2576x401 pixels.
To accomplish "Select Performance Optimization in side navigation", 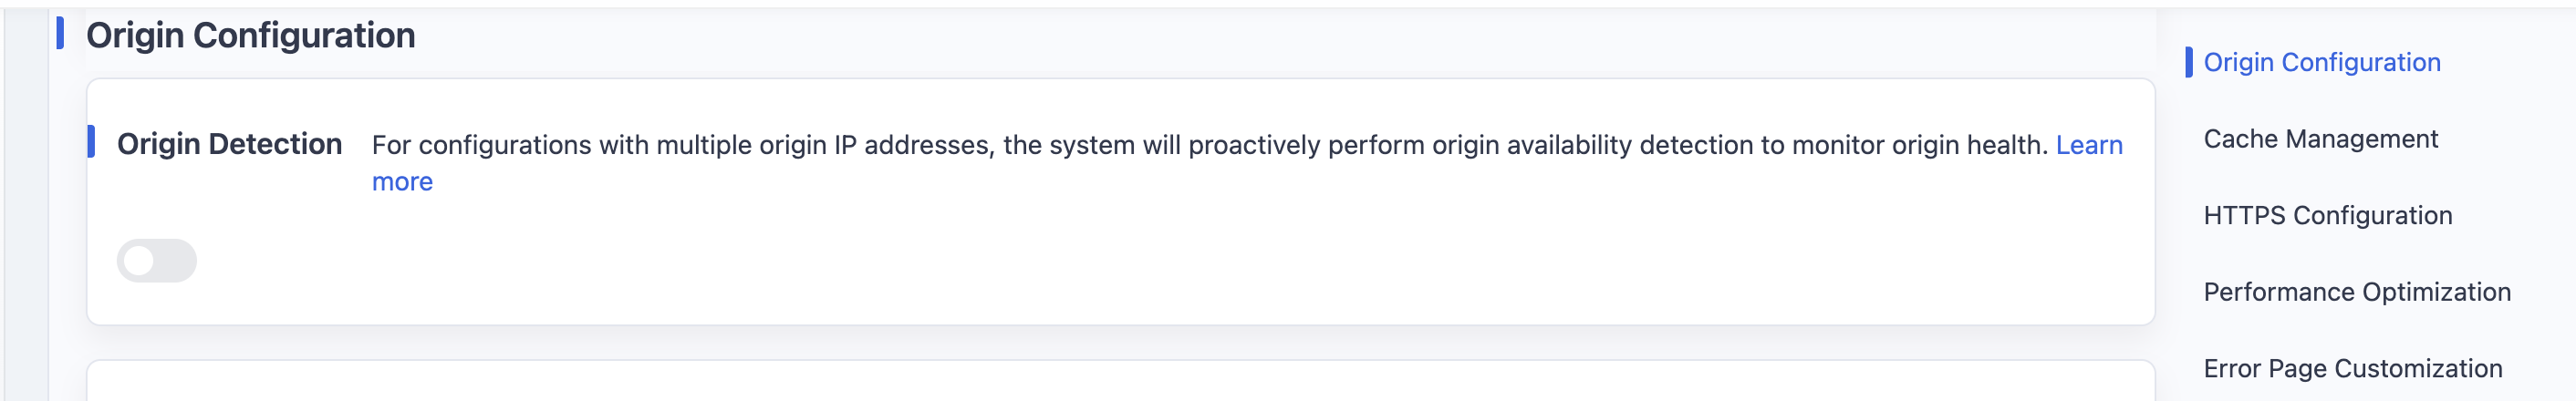I will pyautogui.click(x=2357, y=292).
